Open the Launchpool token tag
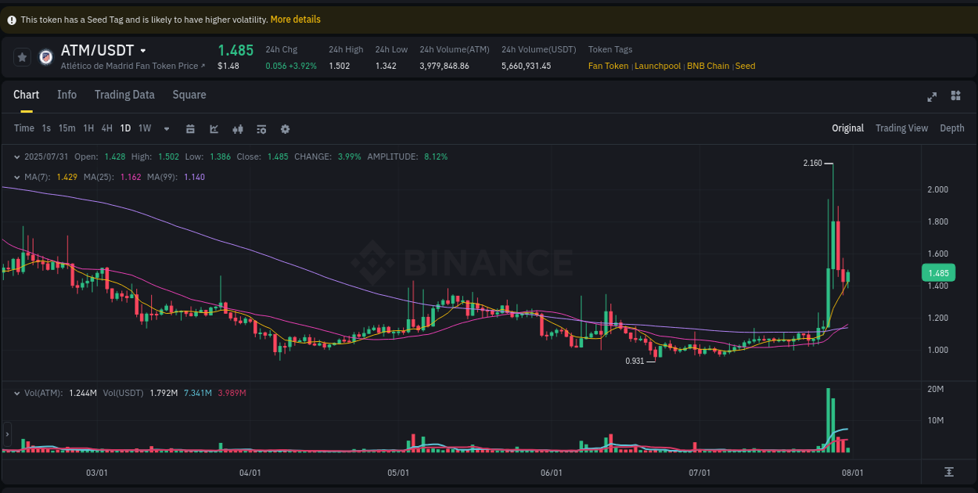This screenshot has width=978, height=493. point(657,66)
